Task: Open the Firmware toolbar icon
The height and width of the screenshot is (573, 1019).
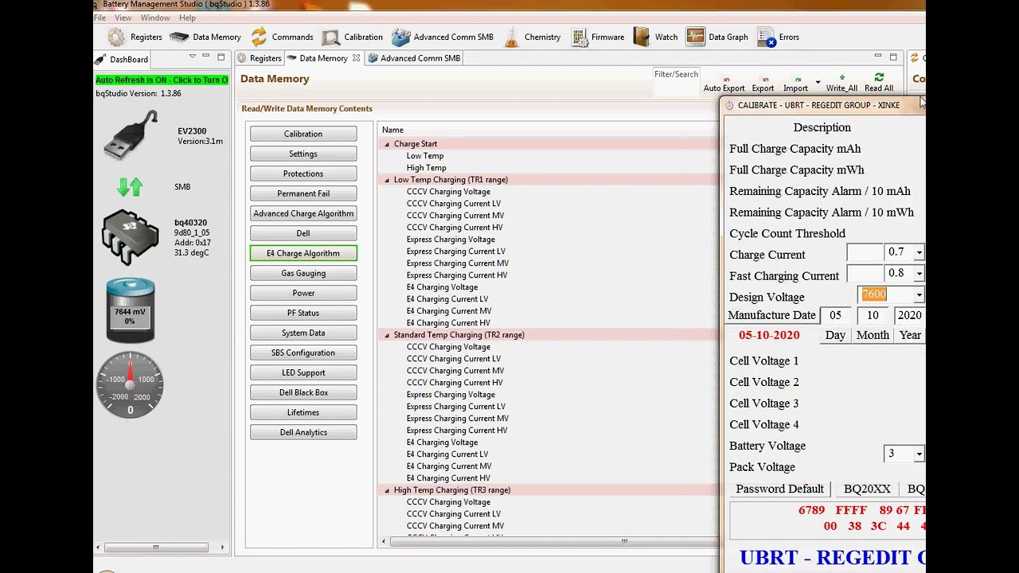Action: (579, 37)
